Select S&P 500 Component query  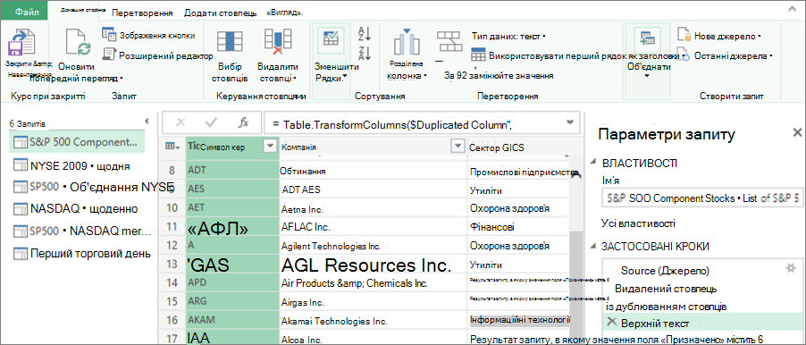click(77, 142)
